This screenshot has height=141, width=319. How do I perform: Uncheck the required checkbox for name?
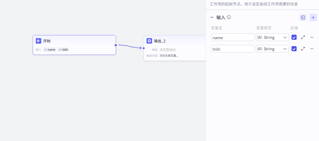click(x=294, y=37)
